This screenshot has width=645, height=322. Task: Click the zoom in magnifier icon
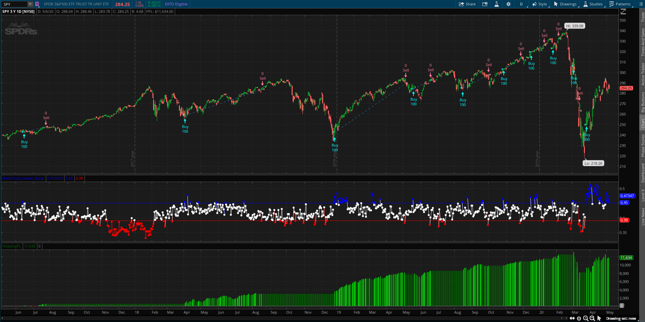(586, 318)
